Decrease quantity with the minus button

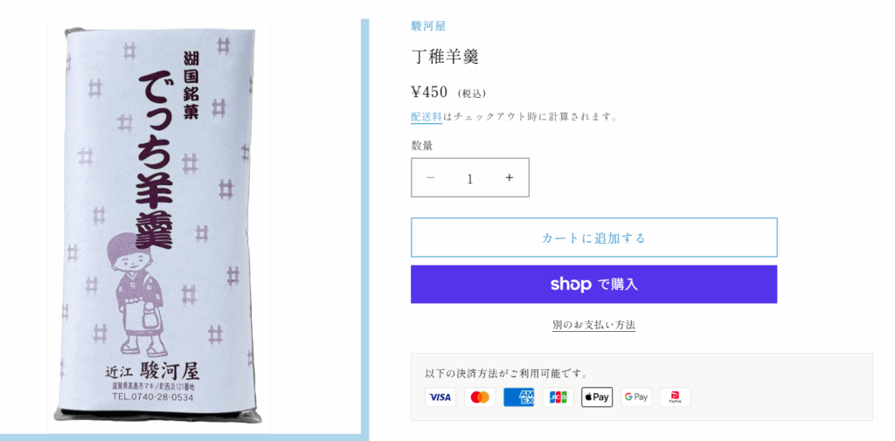(431, 178)
